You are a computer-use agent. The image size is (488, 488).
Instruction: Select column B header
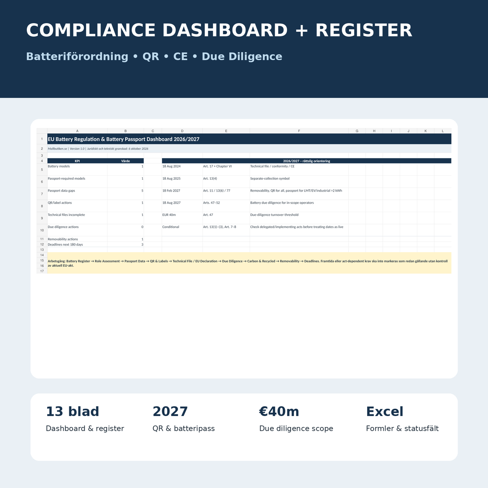pos(126,131)
